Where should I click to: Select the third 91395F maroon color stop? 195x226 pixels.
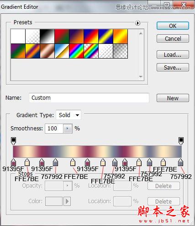click(x=87, y=162)
